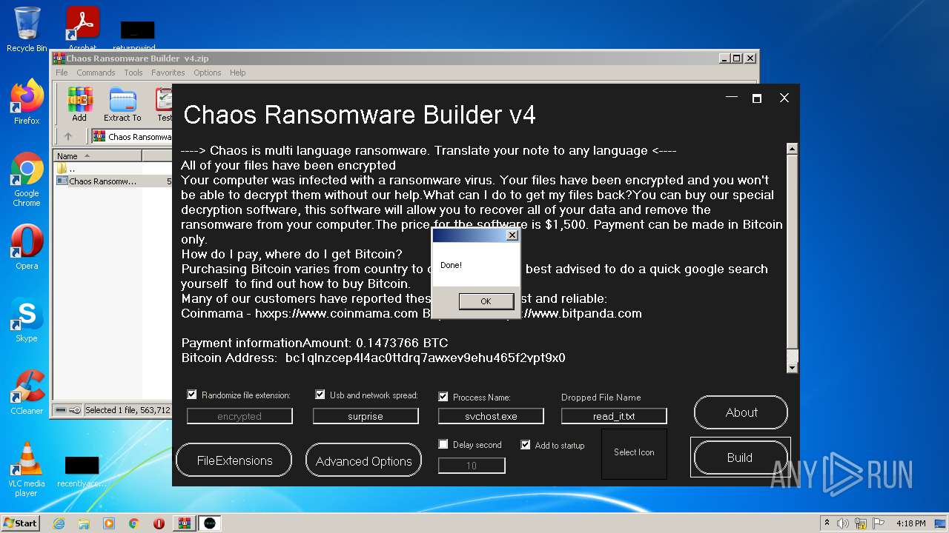The width and height of the screenshot is (949, 533).
Task: Click the WinRAR address path field
Action: pyautogui.click(x=133, y=136)
